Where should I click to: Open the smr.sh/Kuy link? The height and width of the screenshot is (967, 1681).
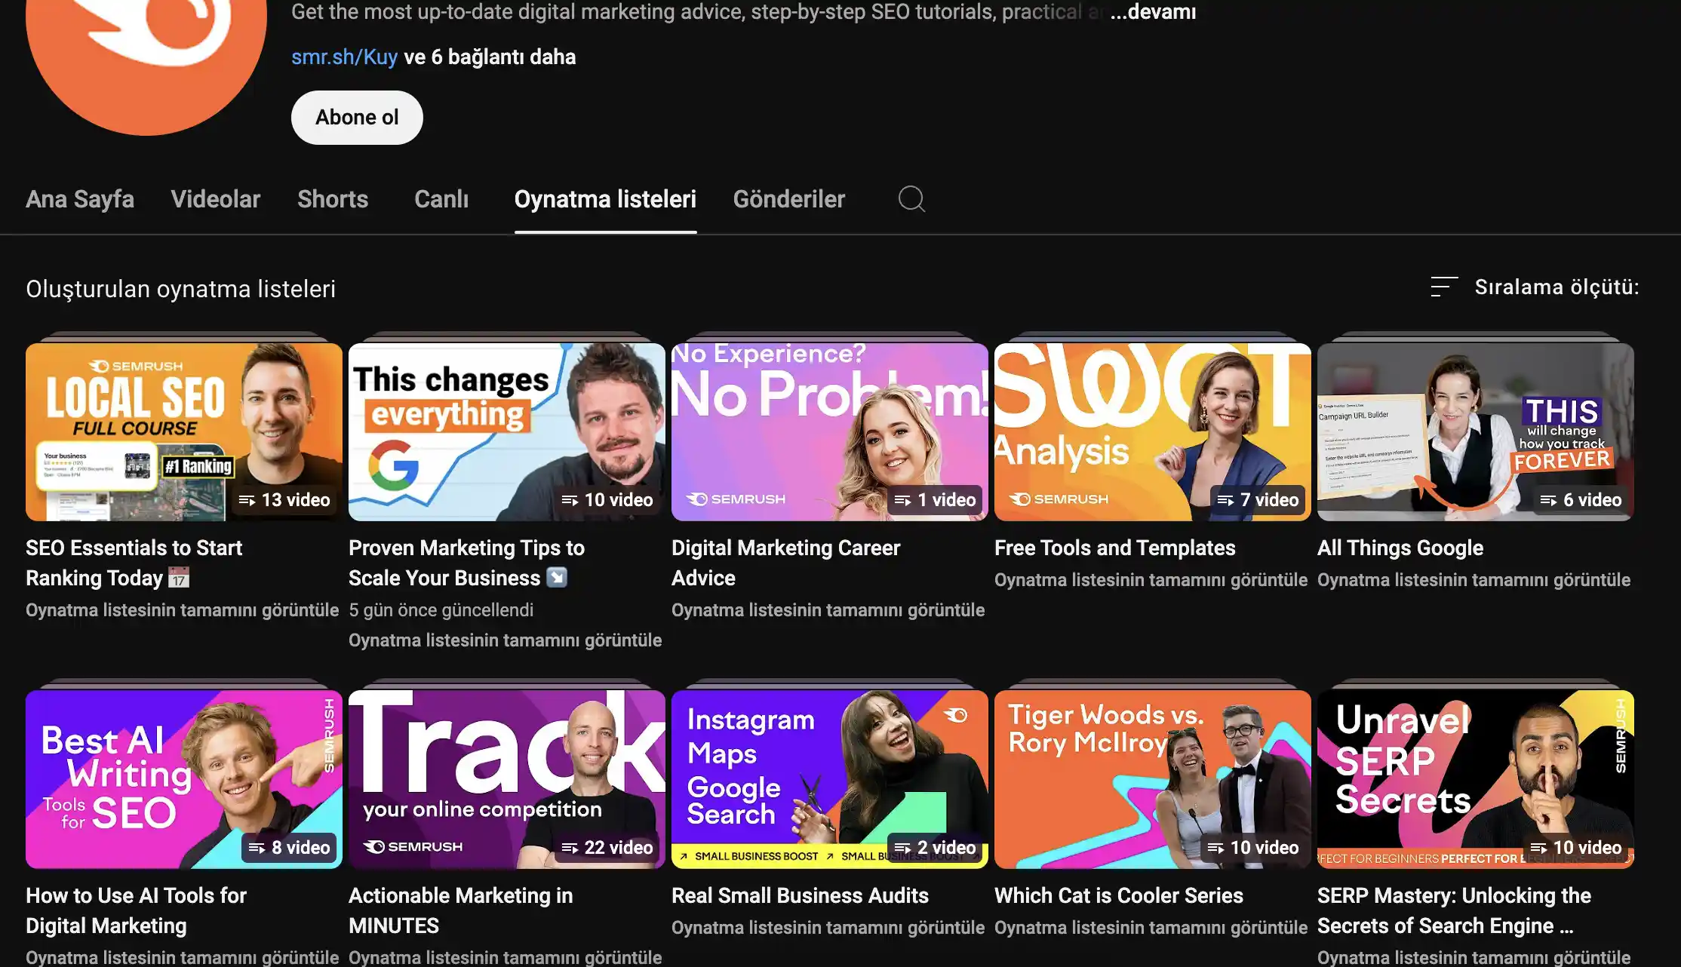pyautogui.click(x=344, y=57)
